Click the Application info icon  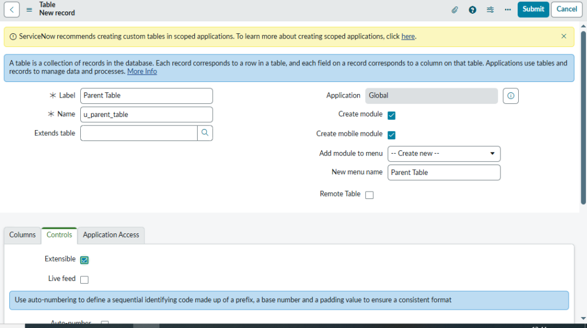pos(510,96)
